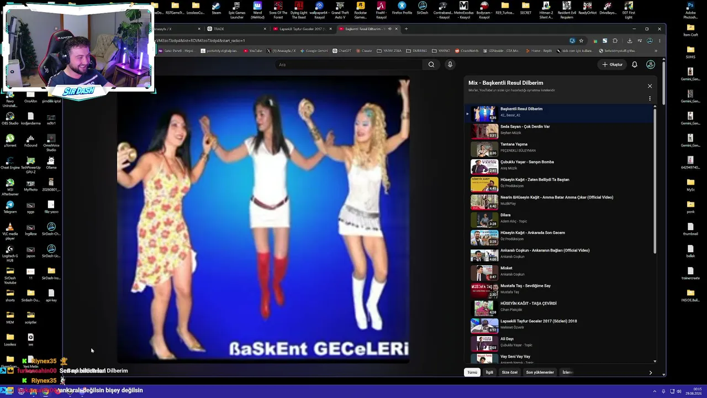Play Misket by Ankaralı Coşkun

[x=561, y=271]
